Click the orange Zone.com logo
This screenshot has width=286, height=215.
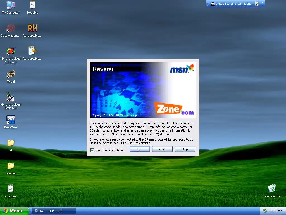pyautogui.click(x=174, y=109)
